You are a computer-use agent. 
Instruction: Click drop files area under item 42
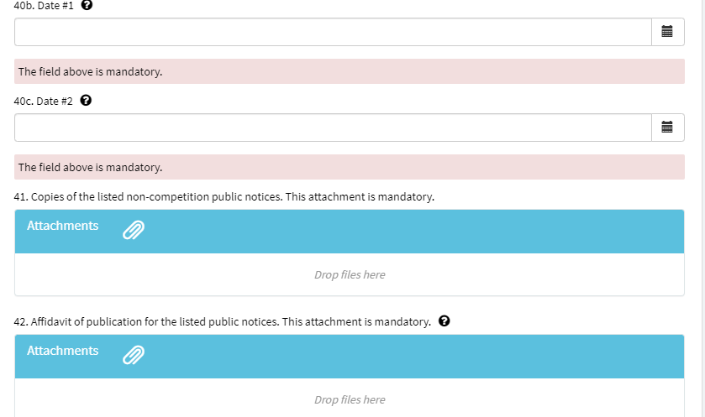tap(350, 399)
